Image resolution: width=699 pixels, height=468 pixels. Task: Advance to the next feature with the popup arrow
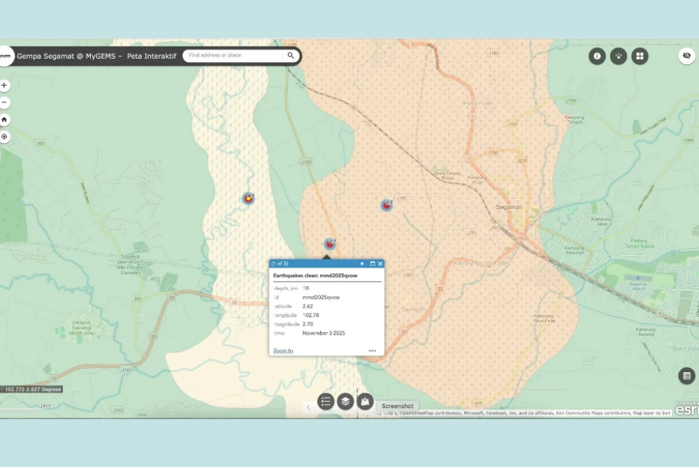[x=362, y=264]
